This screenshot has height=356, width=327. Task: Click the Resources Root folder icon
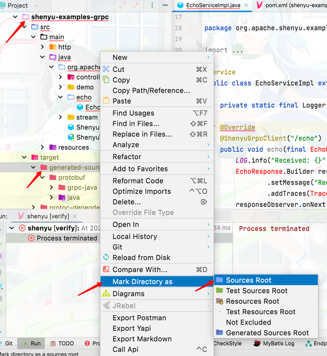click(x=220, y=301)
